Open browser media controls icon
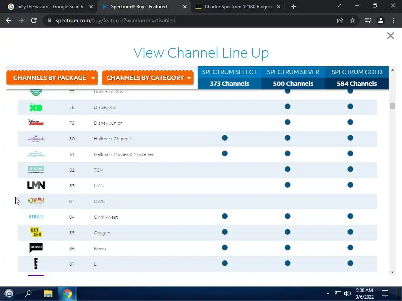The width and height of the screenshot is (402, 301). tap(368, 20)
